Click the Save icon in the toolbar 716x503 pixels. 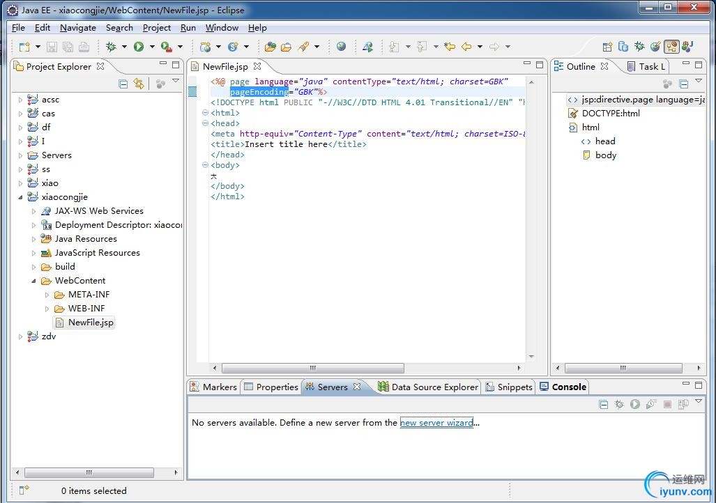[x=52, y=47]
